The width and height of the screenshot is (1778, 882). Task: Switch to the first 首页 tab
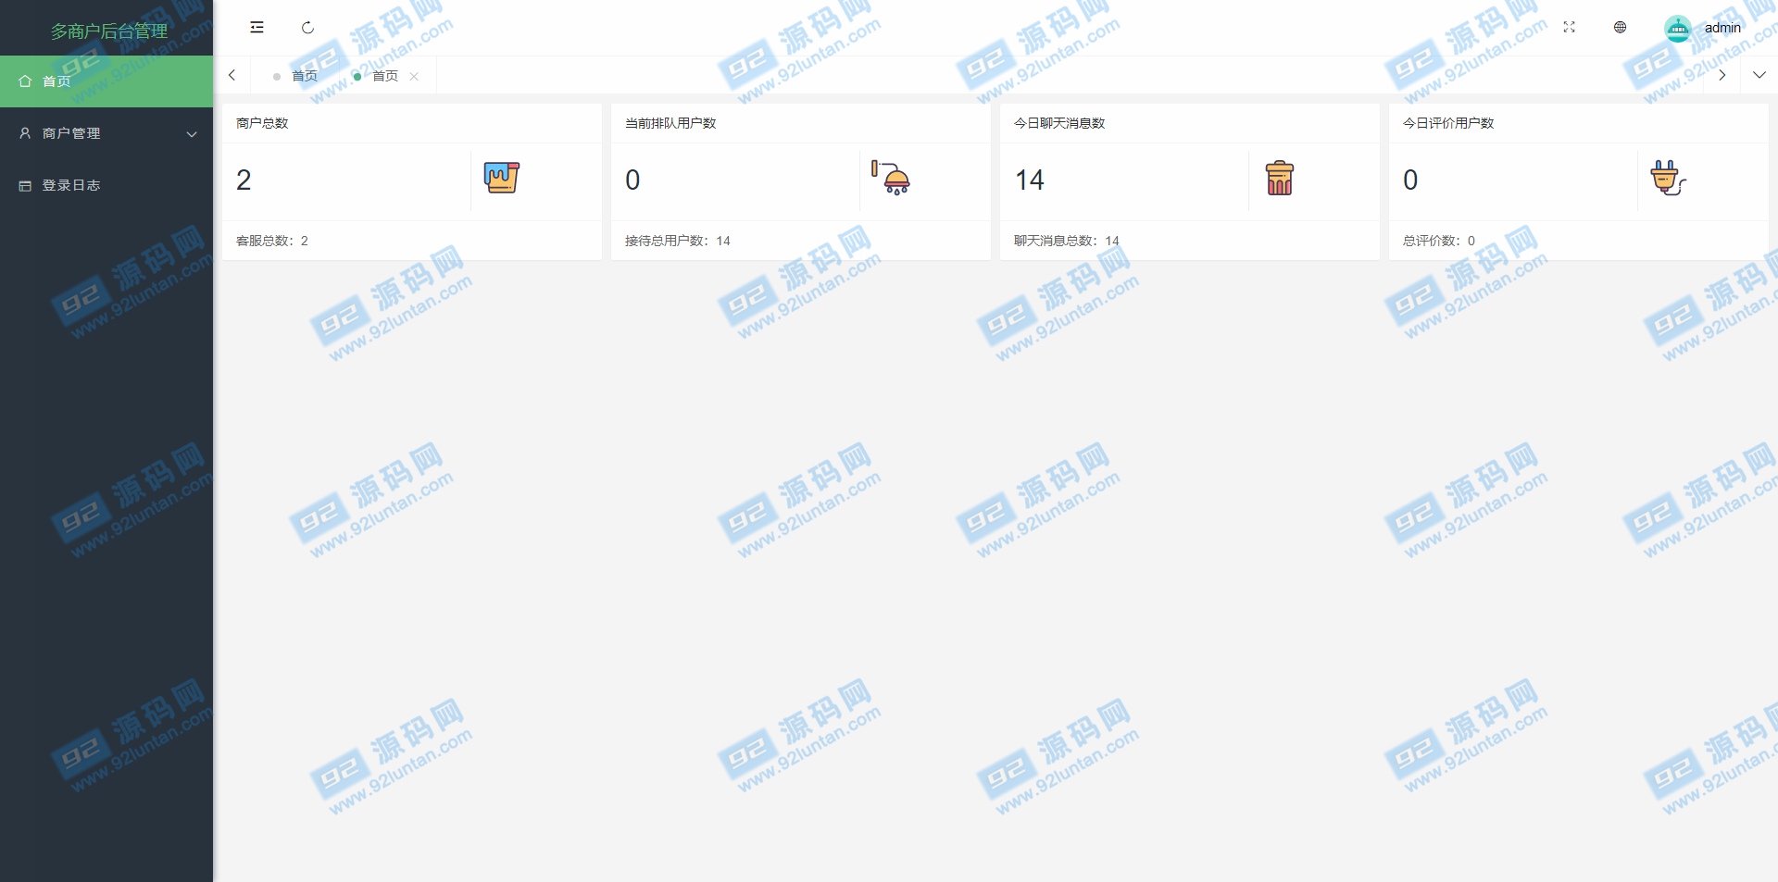(304, 76)
